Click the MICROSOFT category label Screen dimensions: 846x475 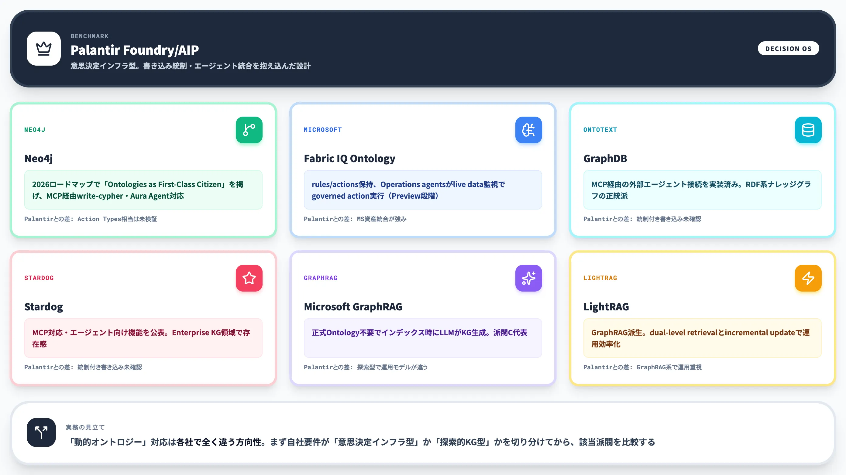tap(322, 130)
